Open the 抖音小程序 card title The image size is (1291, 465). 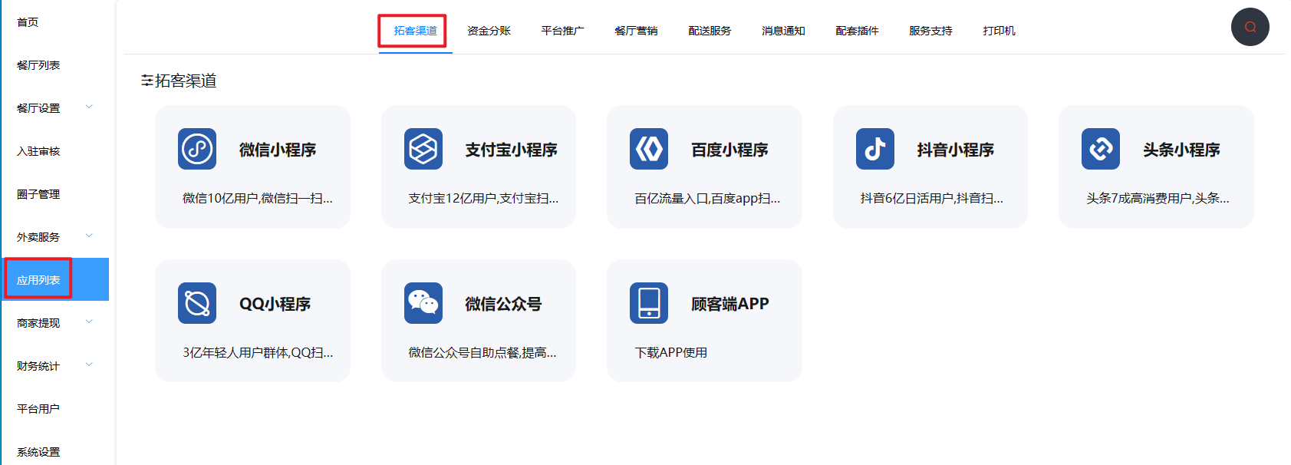[x=956, y=150]
